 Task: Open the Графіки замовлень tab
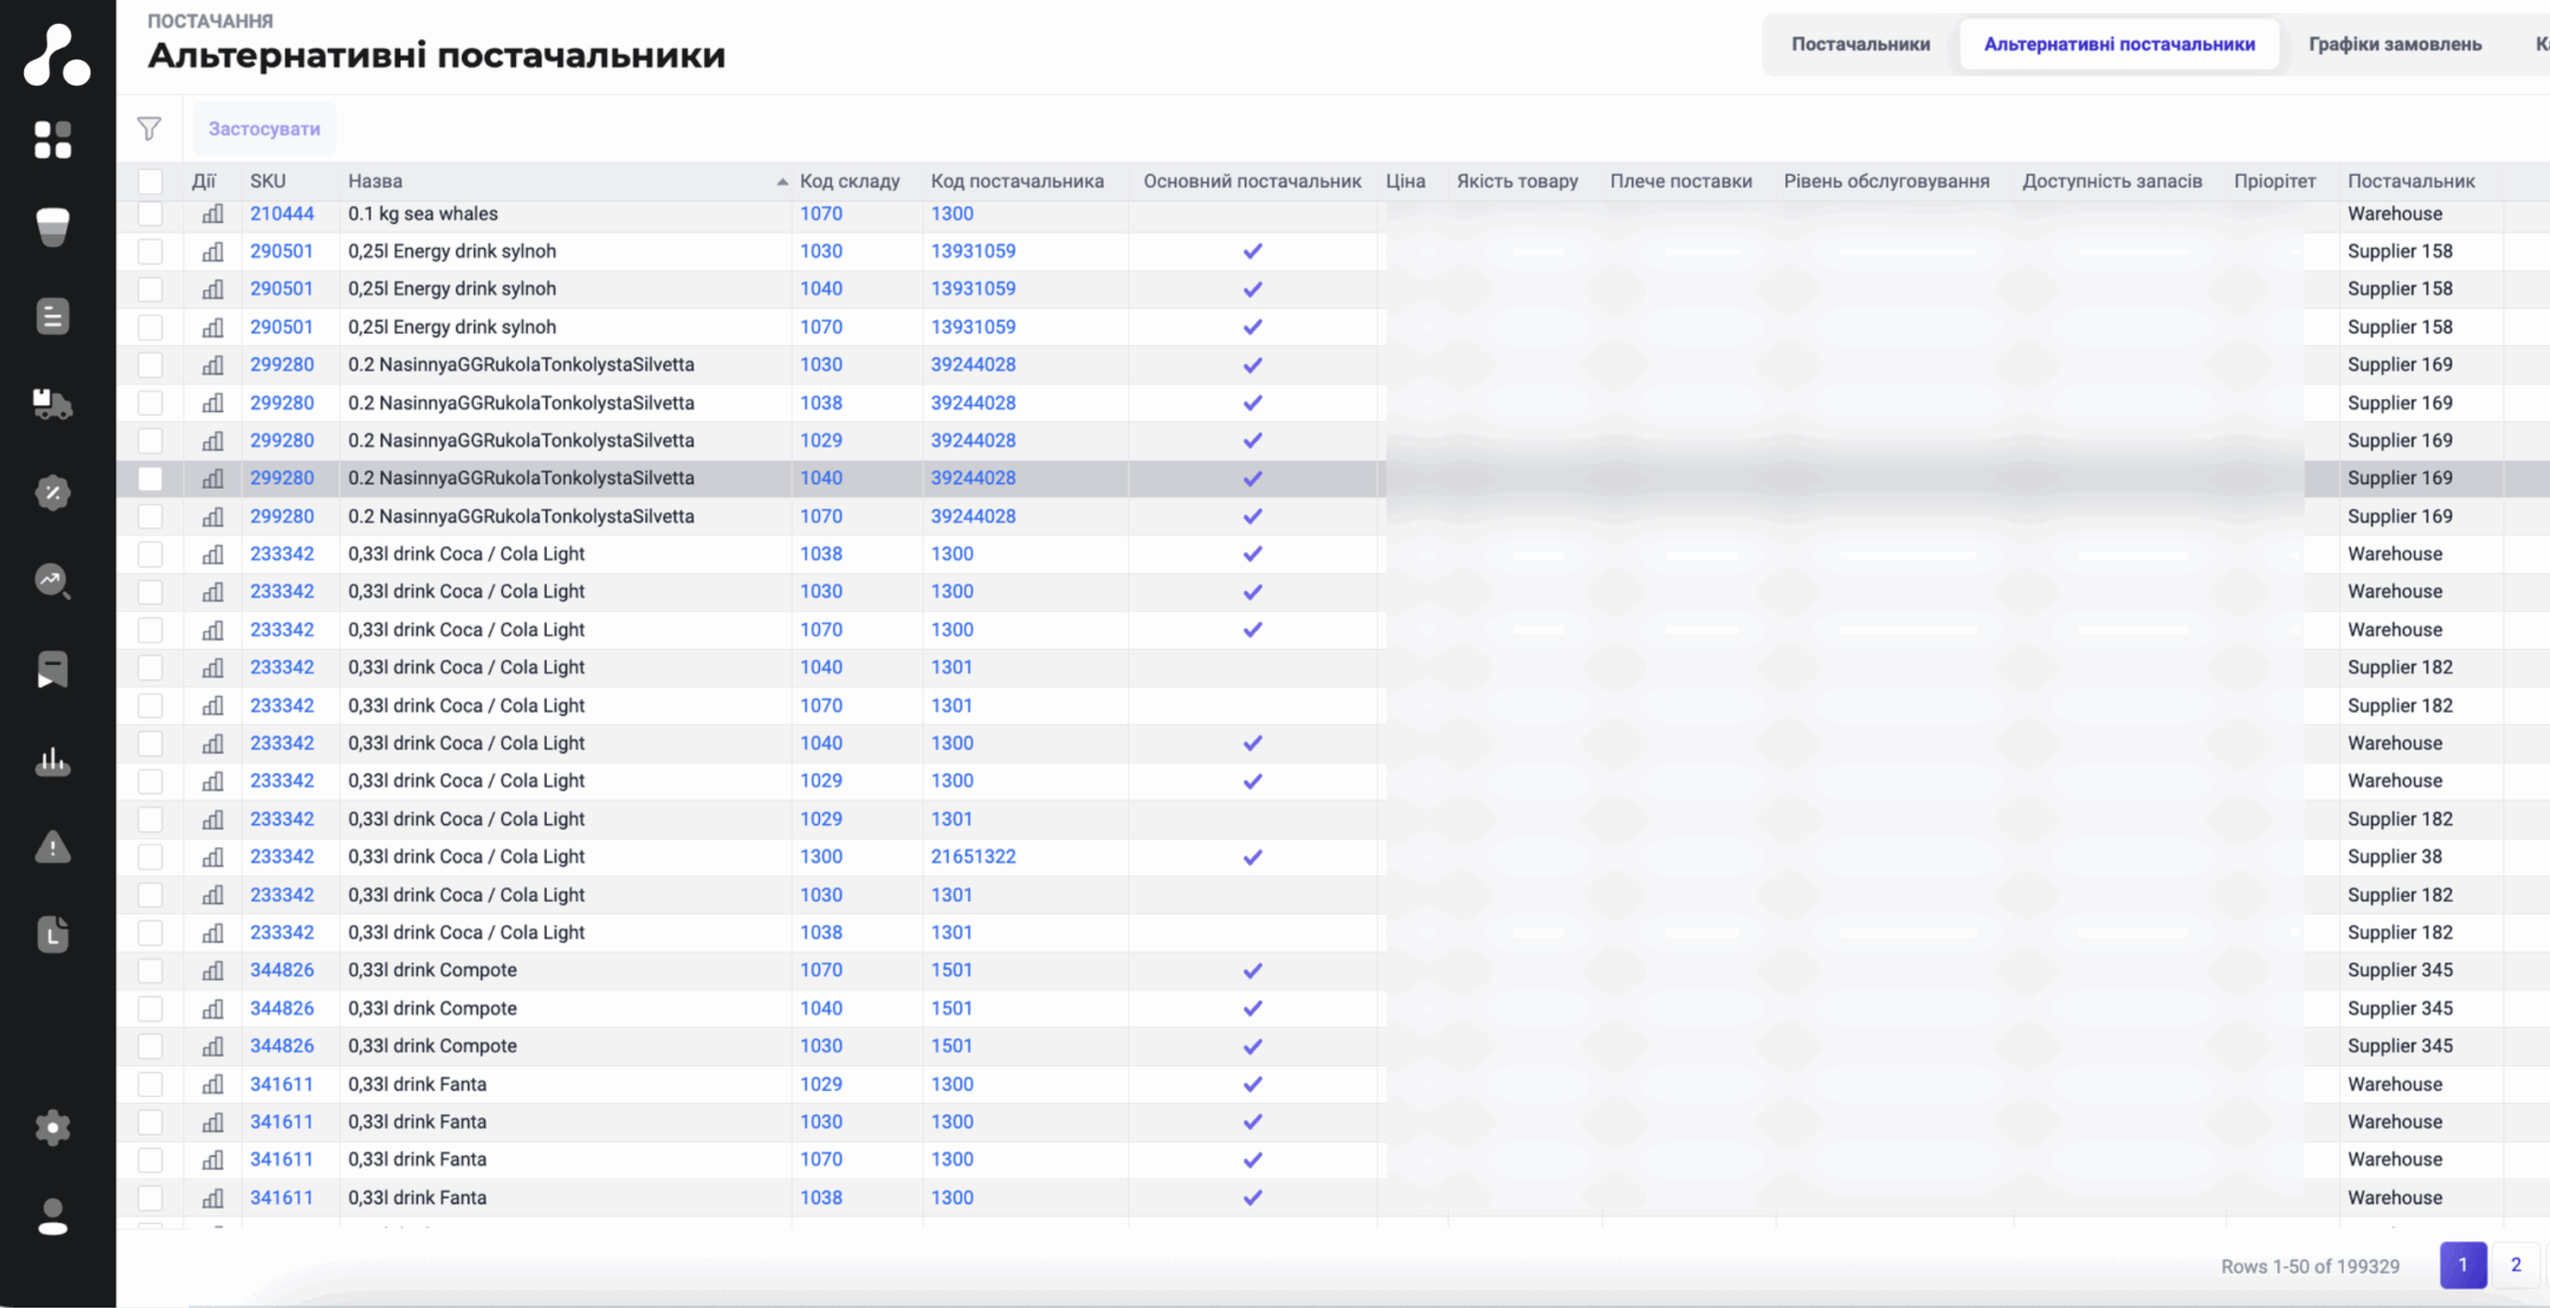click(2395, 44)
